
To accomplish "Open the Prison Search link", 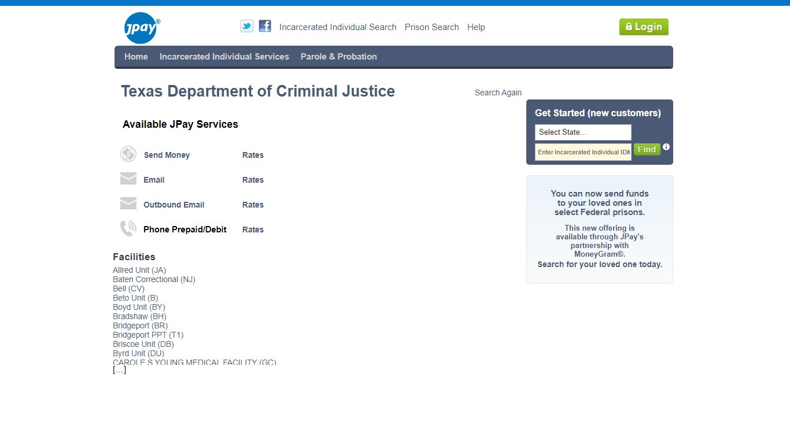I will [x=432, y=27].
